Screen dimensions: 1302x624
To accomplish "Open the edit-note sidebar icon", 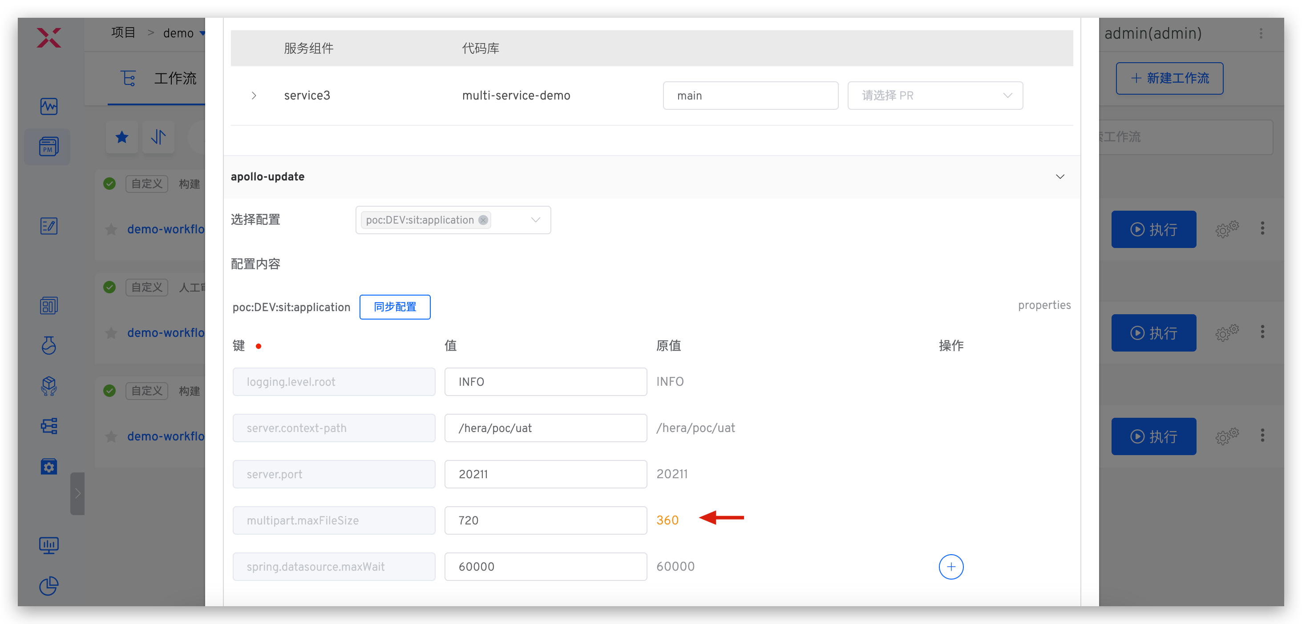I will [x=49, y=226].
